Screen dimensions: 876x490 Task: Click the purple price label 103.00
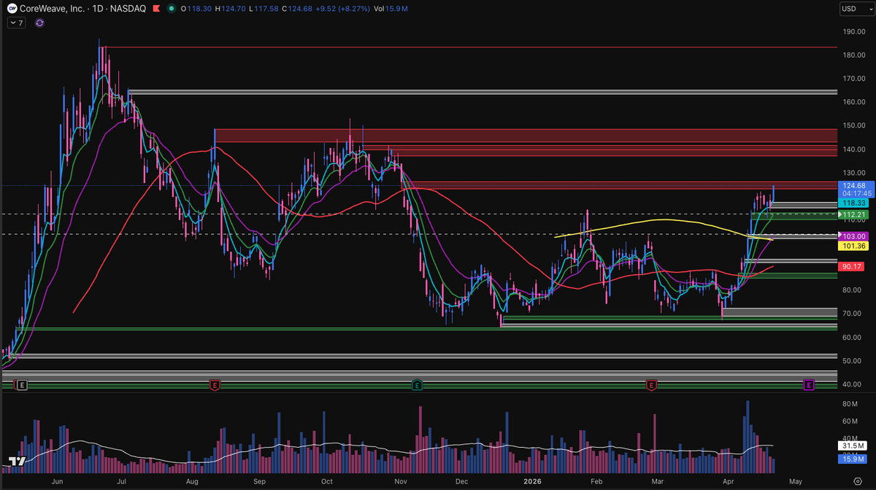[x=853, y=236]
